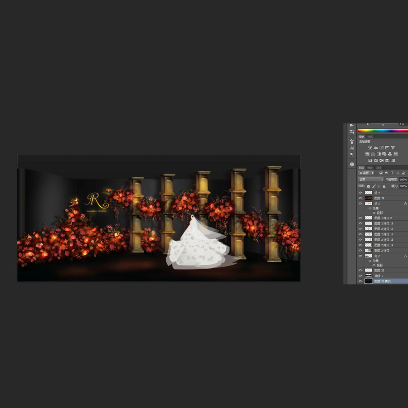Click the opacity 100% field
The height and width of the screenshot is (408, 408).
(403, 180)
